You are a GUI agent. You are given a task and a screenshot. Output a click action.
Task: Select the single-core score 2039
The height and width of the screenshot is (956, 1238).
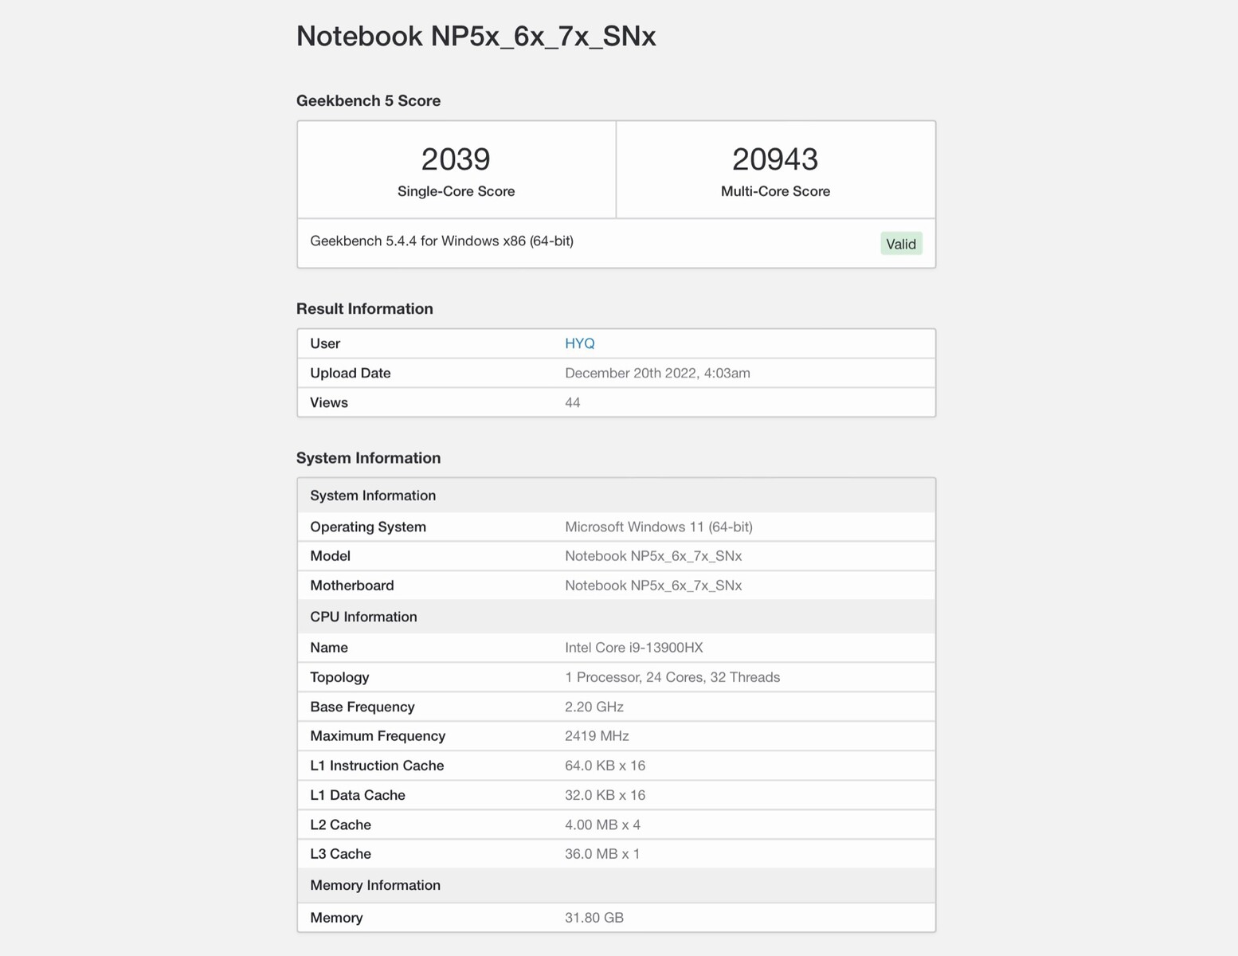[456, 159]
